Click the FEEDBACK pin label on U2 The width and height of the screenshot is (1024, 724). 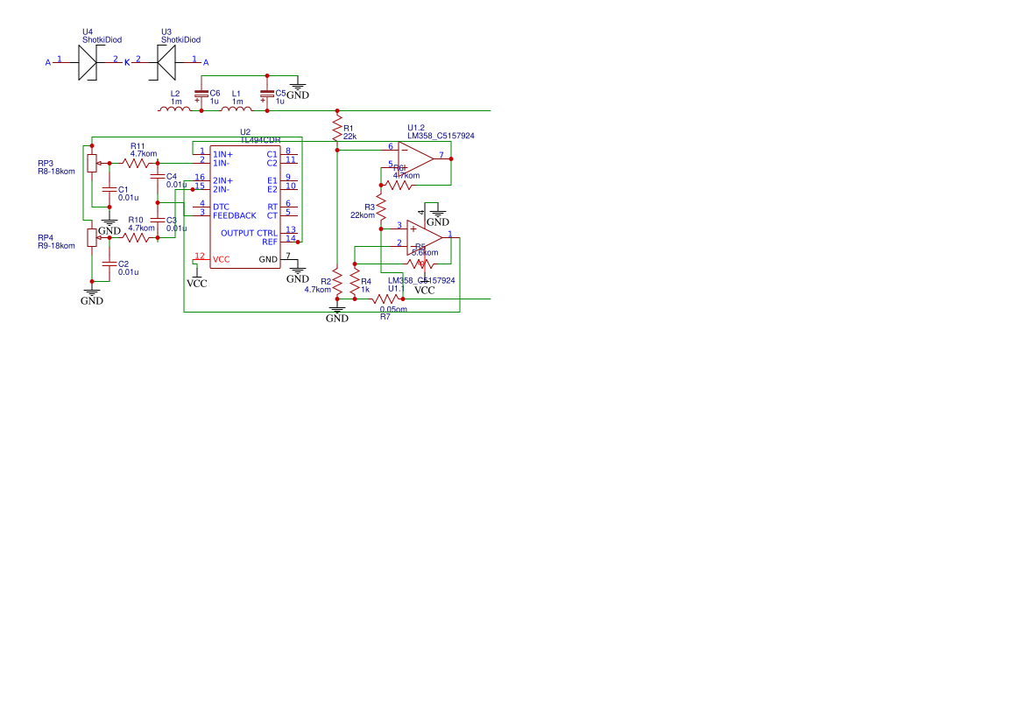pyautogui.click(x=235, y=215)
